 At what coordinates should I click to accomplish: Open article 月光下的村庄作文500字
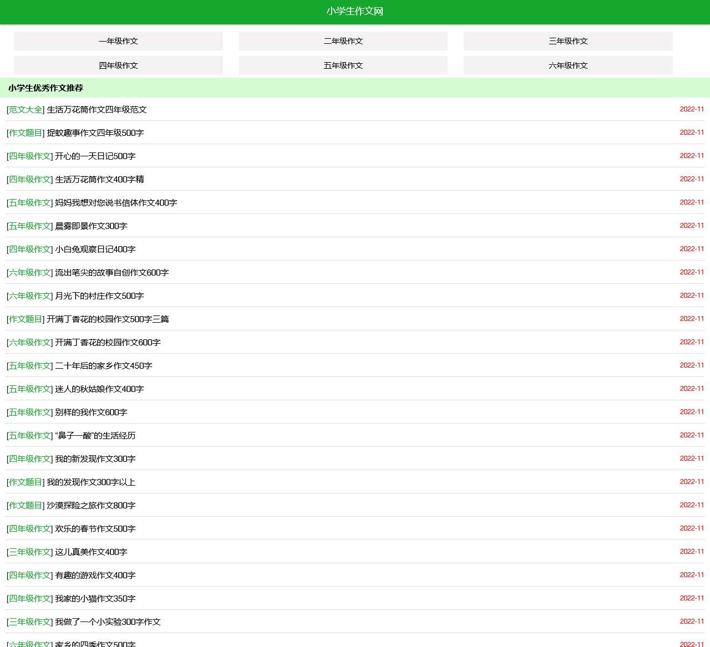99,296
